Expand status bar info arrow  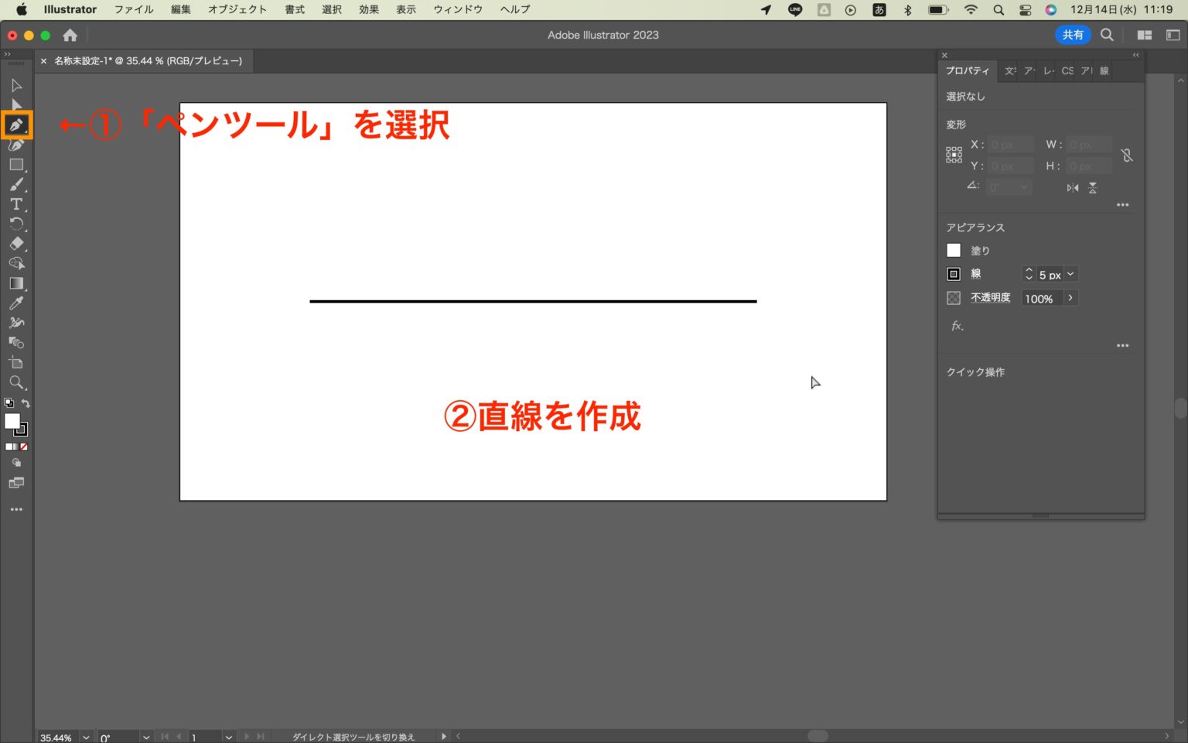coord(443,736)
